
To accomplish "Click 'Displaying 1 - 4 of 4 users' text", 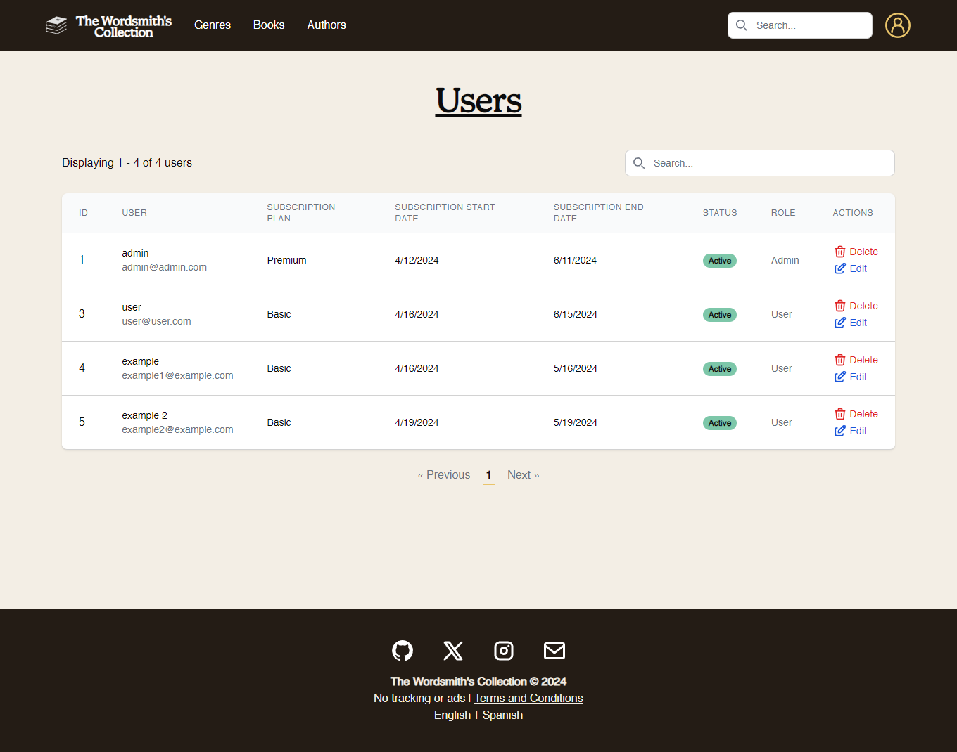I will pos(127,162).
